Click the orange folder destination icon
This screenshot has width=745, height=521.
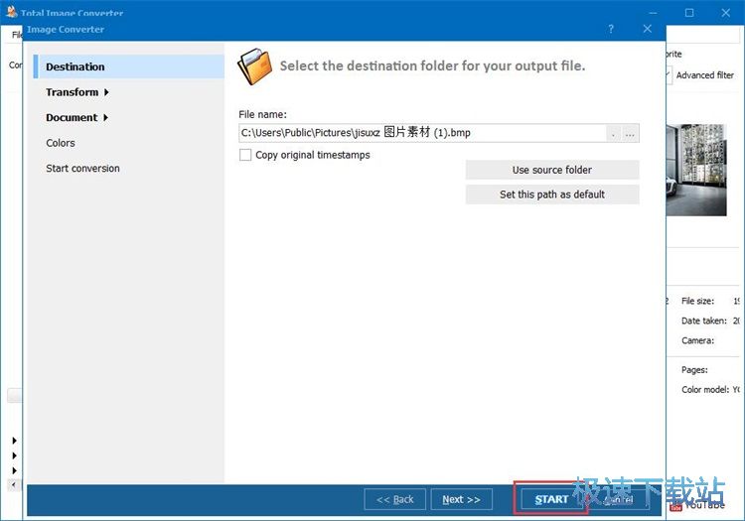(x=254, y=66)
